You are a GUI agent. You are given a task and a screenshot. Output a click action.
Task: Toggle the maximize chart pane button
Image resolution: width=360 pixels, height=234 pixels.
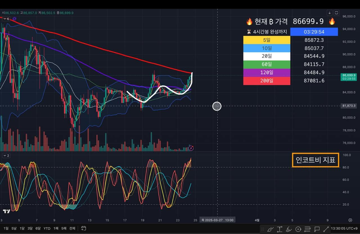(336, 13)
